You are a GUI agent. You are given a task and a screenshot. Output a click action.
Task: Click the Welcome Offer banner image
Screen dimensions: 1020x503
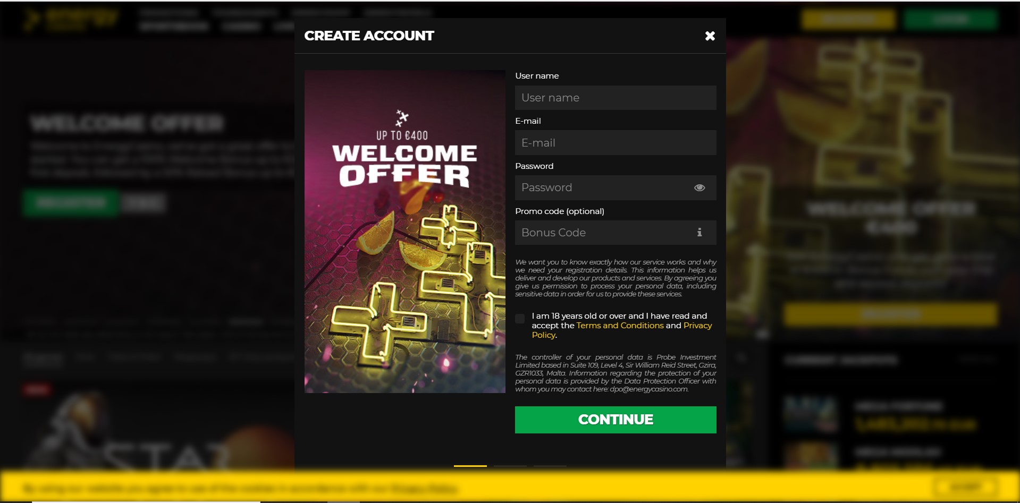pos(405,232)
